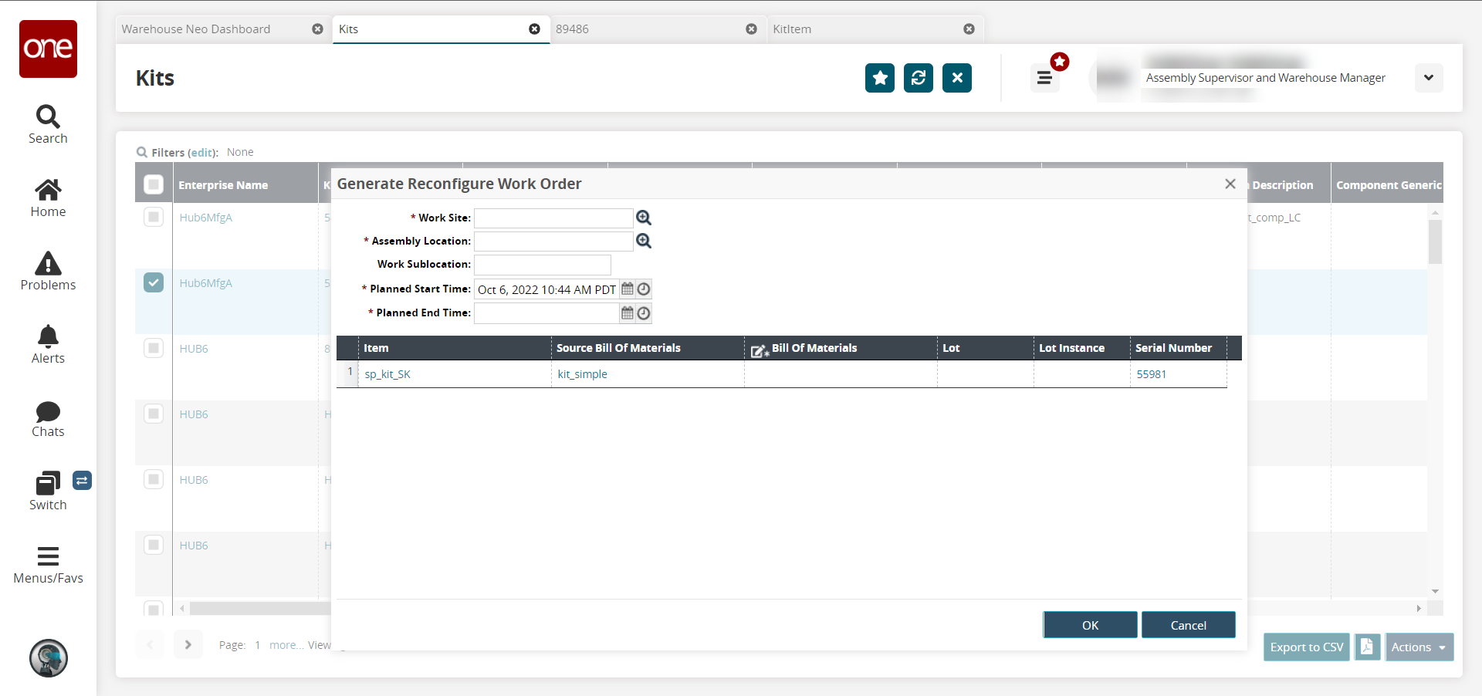Image resolution: width=1482 pixels, height=696 pixels.
Task: Click Export to CSV button
Action: pyautogui.click(x=1307, y=647)
